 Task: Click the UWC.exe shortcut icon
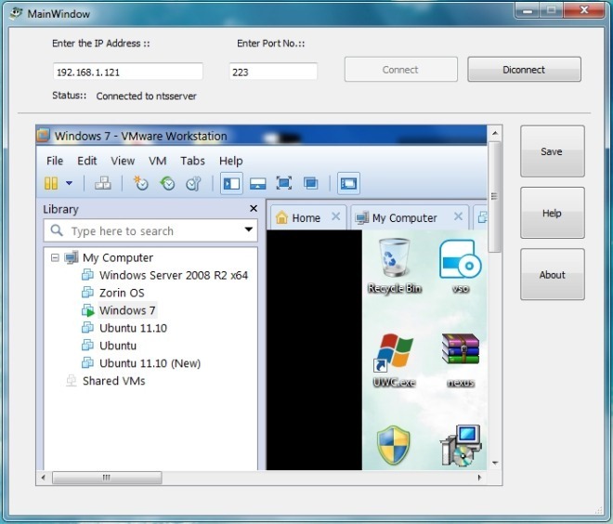(394, 360)
